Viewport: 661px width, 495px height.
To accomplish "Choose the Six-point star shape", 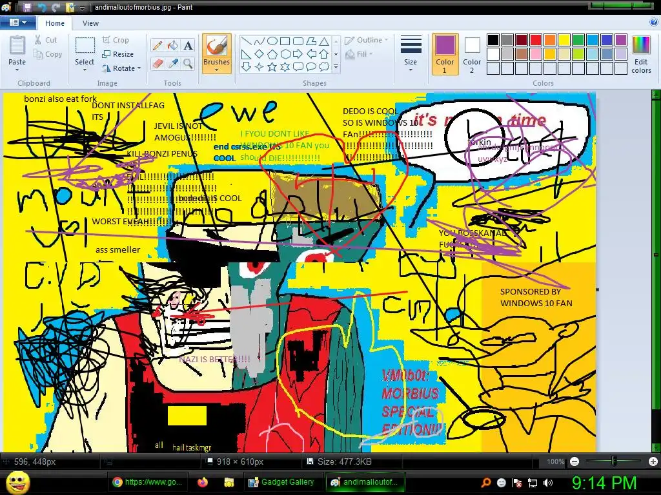I will (x=285, y=66).
